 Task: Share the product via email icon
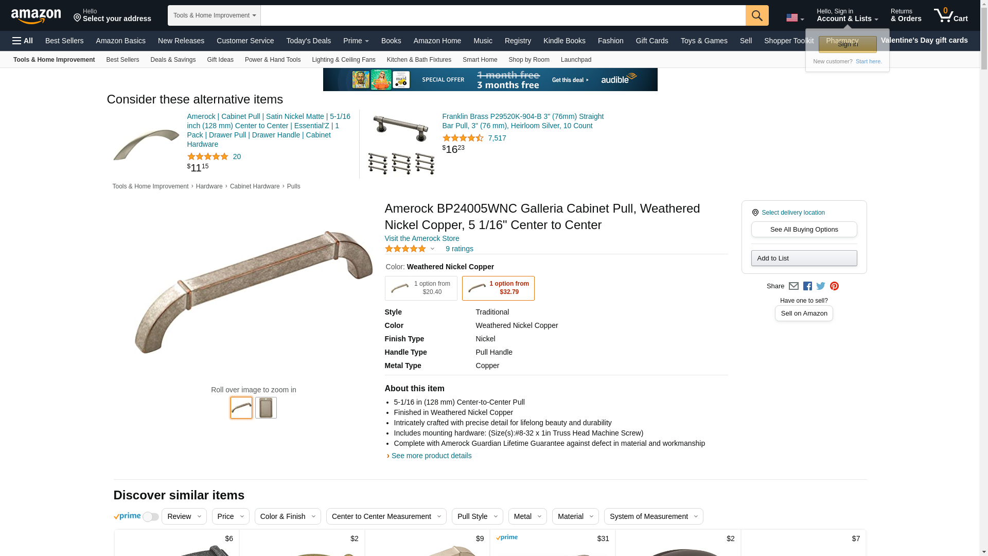point(793,286)
